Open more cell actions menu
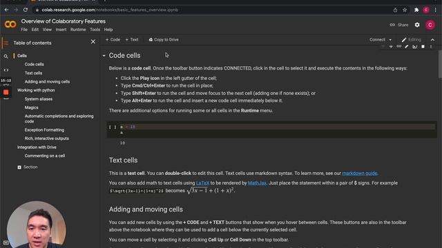 point(431,47)
